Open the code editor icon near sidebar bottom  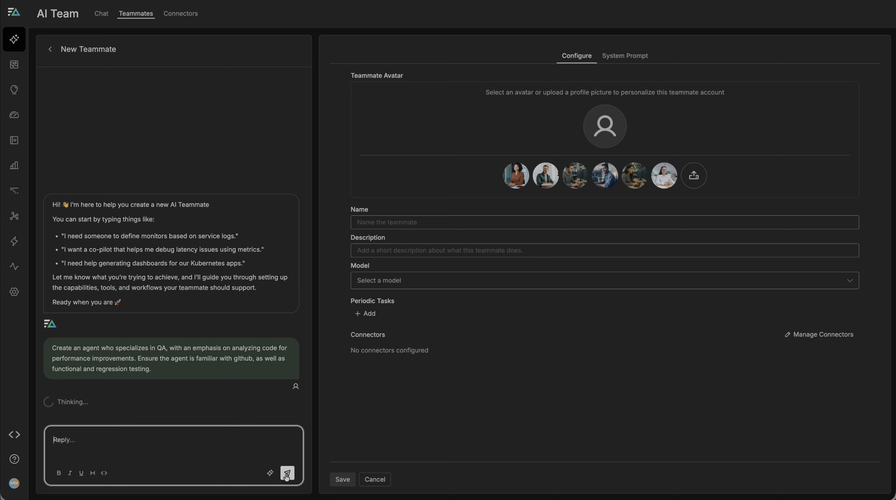click(14, 435)
